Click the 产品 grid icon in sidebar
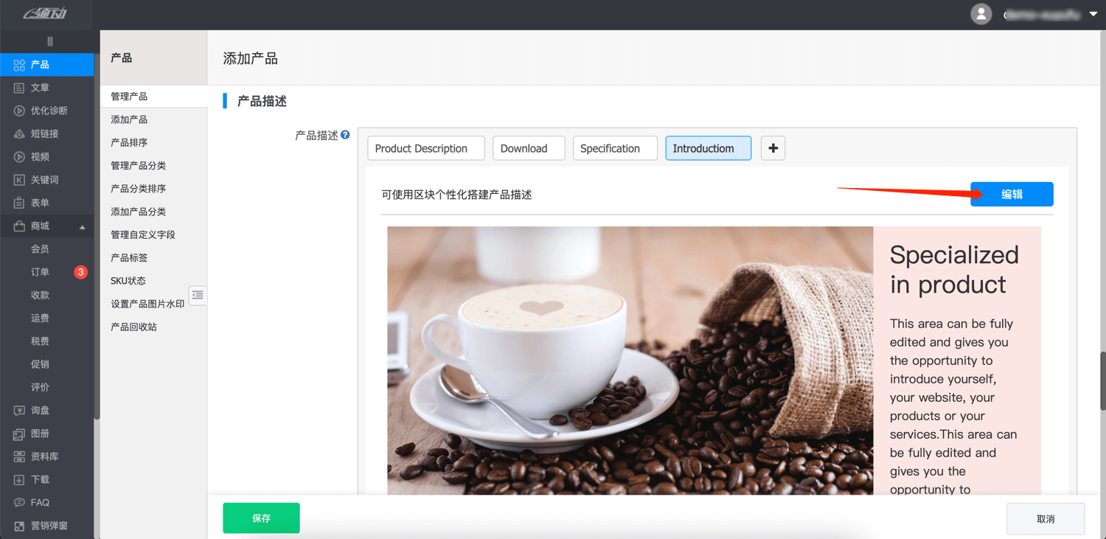The image size is (1106, 539). tap(19, 65)
